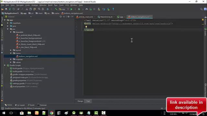This screenshot has height=116, width=207.
Task: Open the VCS menu
Action: pos(67,5)
